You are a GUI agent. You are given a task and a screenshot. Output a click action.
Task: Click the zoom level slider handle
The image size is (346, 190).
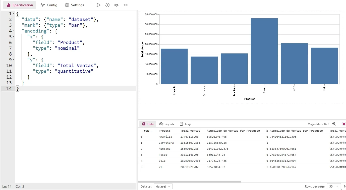[x=344, y=124]
